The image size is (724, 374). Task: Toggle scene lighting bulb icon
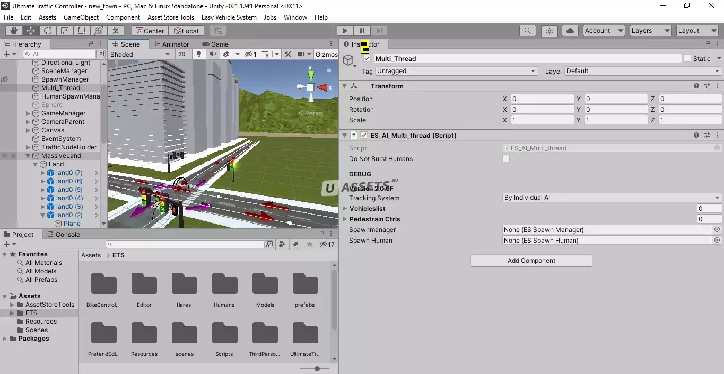(x=199, y=54)
